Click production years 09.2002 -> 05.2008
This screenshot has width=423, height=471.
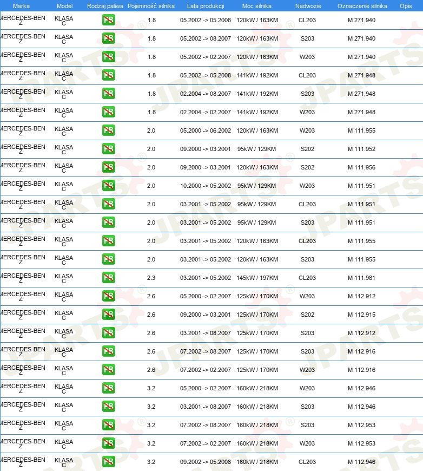(206, 462)
